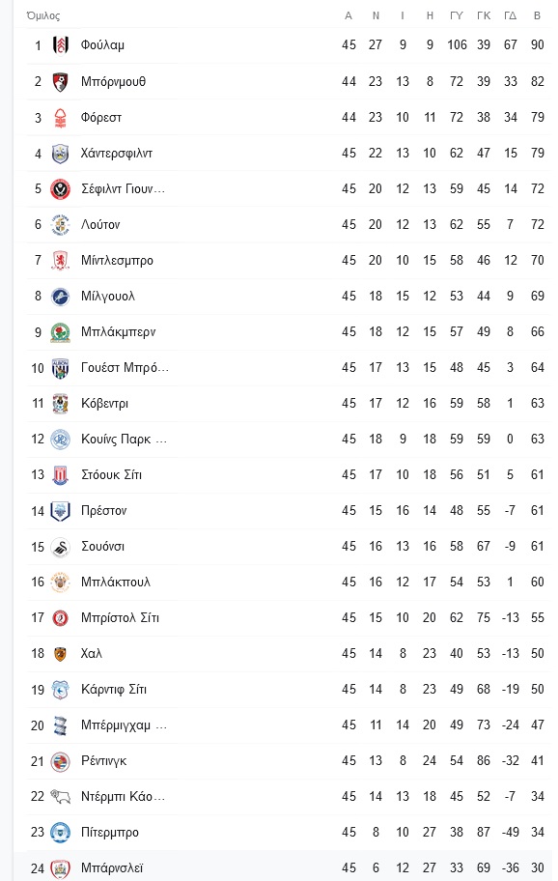Select the Μπάρνσλεϊ highlighted row

285,867
